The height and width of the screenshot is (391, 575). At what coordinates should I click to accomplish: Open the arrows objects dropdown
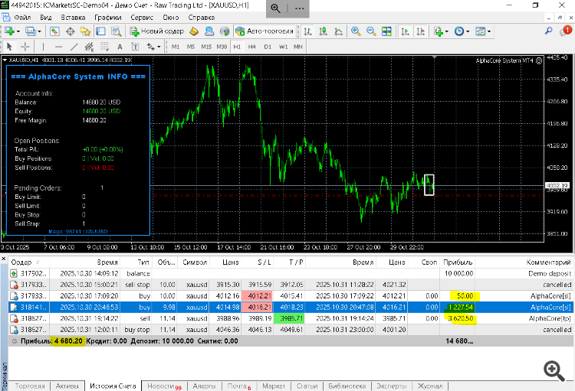pos(153,47)
